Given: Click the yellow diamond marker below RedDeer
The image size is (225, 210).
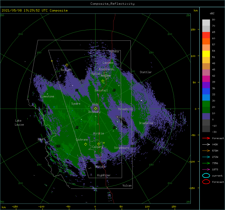Looking at the screenshot, I should (x=103, y=81).
